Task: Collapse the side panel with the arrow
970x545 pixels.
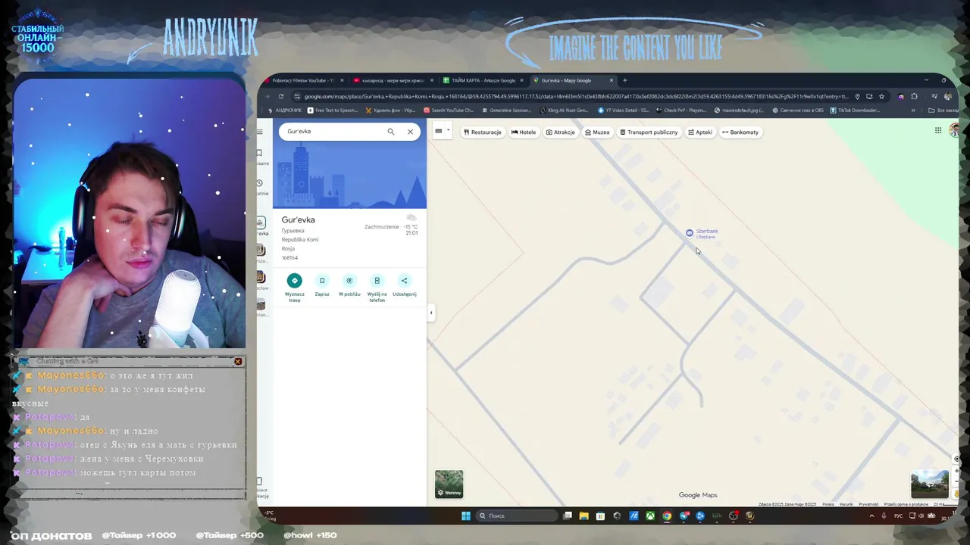Action: (431, 313)
